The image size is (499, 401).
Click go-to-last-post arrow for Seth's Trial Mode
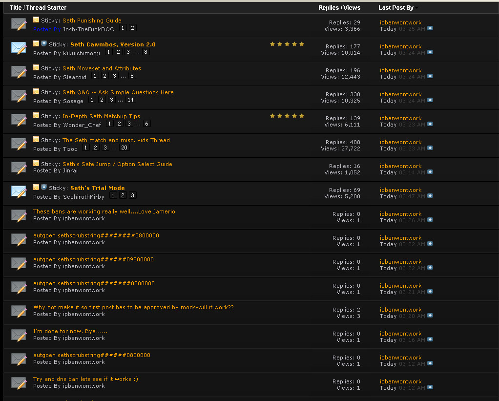[430, 196]
